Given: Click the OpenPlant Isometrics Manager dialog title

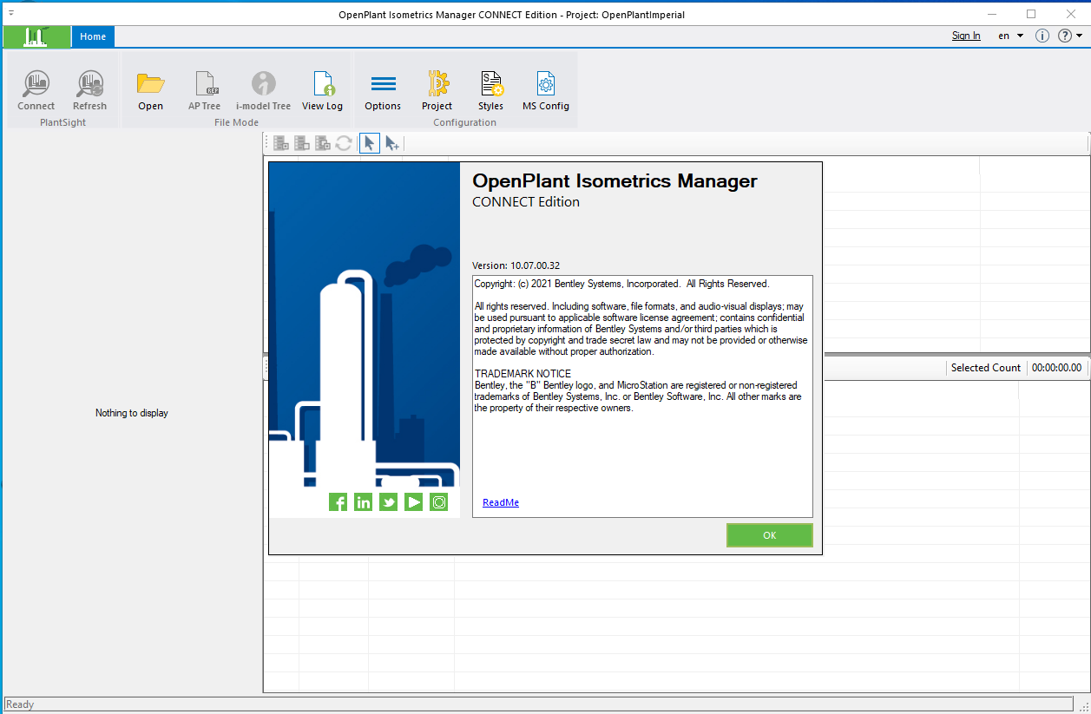Looking at the screenshot, I should click(615, 180).
